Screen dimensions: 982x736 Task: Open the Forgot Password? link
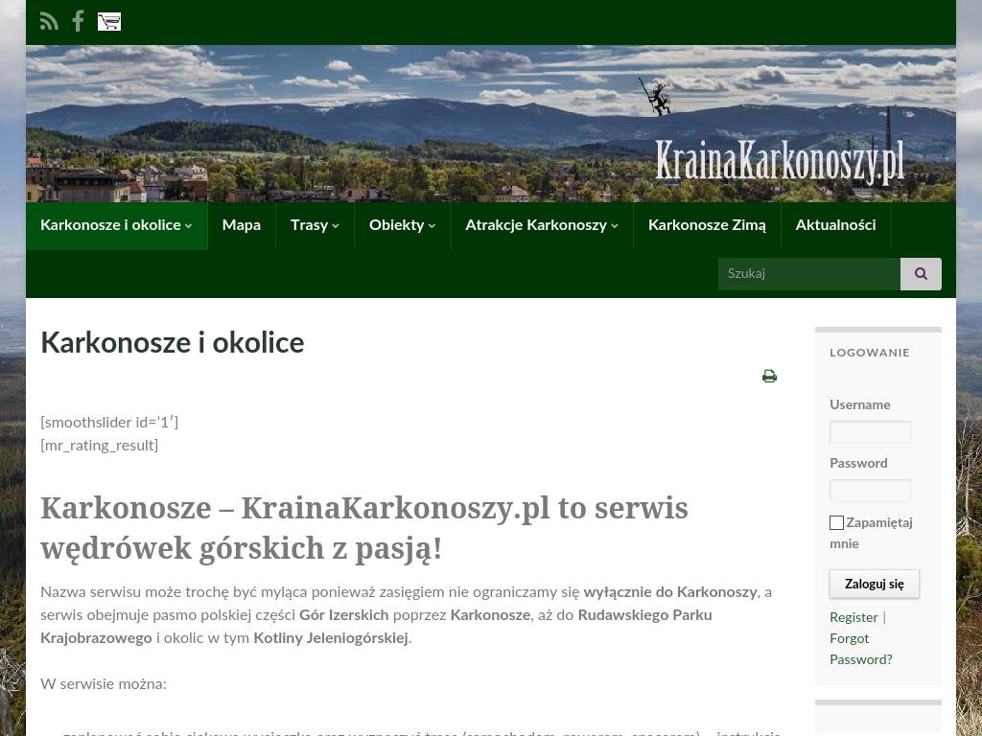coord(861,649)
